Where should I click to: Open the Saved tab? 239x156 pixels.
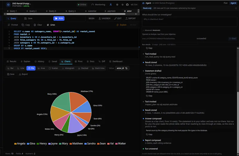[x=53, y=61]
